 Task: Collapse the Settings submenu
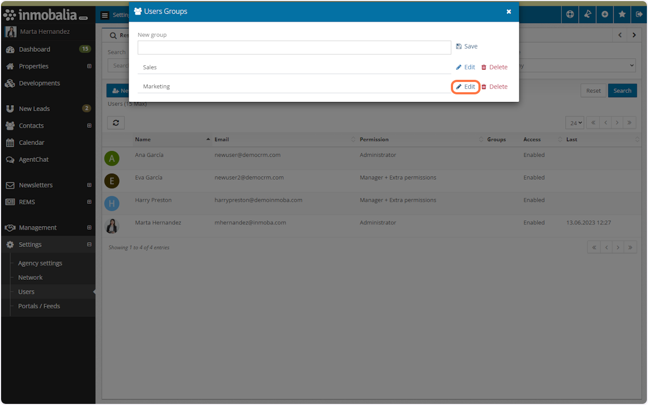[89, 245]
